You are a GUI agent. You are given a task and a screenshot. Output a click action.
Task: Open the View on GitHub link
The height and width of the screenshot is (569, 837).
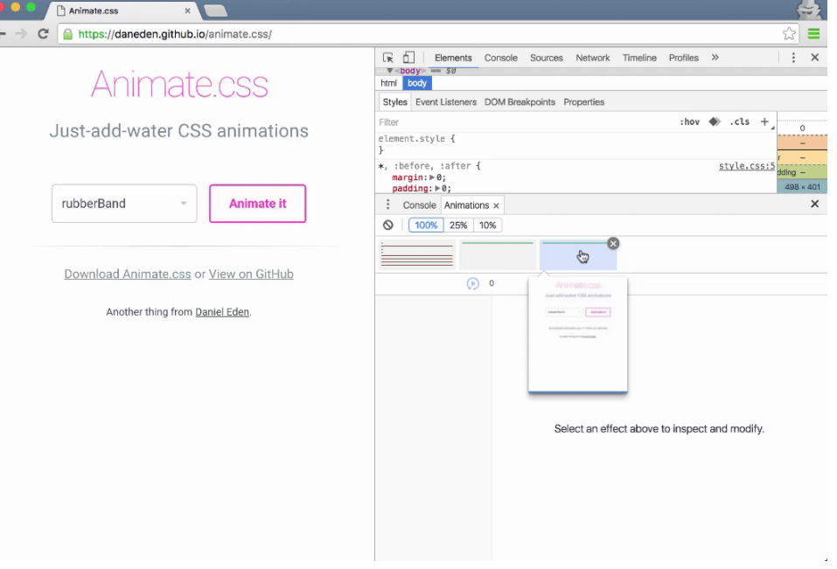[251, 274]
